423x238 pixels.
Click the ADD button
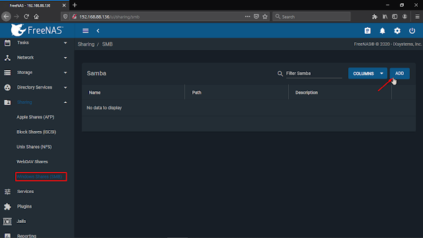click(x=399, y=73)
